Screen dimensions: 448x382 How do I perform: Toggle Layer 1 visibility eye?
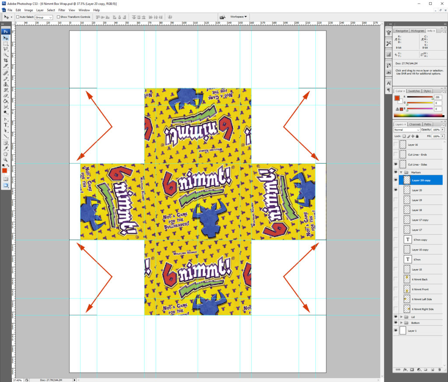click(395, 330)
